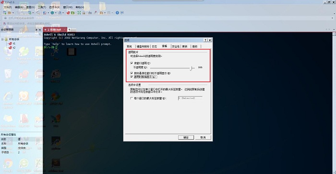
Task: Open the dropdown arrow beside the Open folder icon
Action: click(x=13, y=13)
